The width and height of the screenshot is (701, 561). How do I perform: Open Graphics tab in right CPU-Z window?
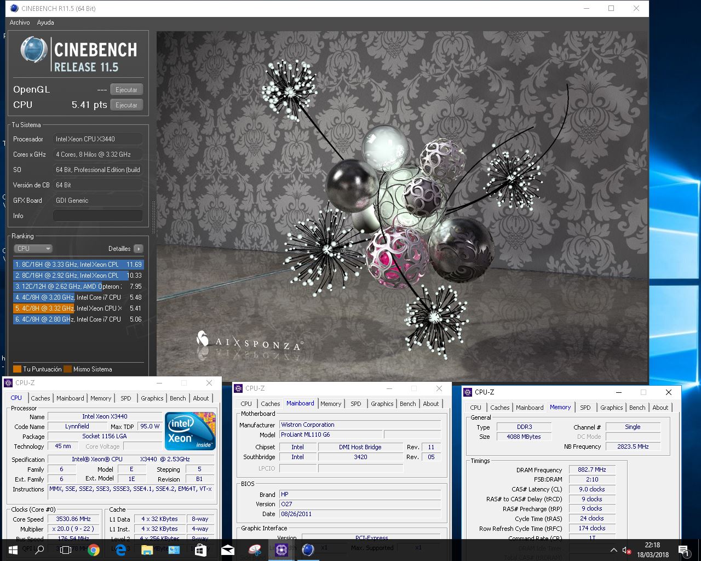(612, 408)
